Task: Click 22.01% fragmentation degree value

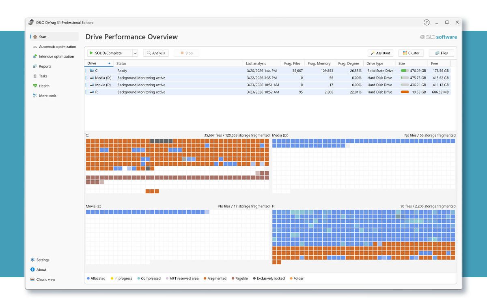Action: [356, 92]
